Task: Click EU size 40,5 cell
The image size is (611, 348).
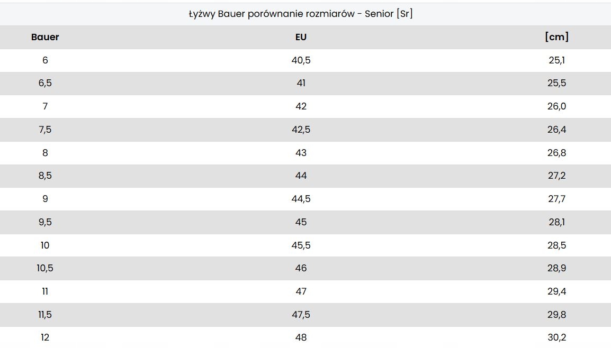Action: click(x=301, y=60)
